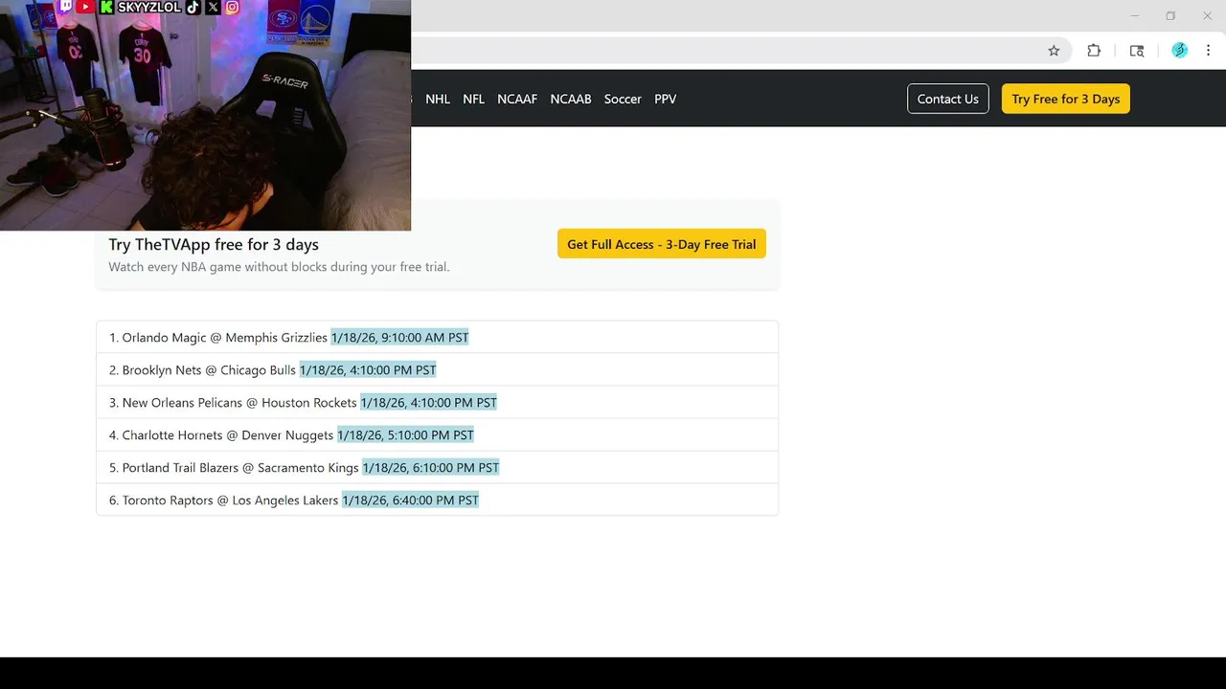Viewport: 1226px width, 689px height.
Task: Bookmark this page with the star icon
Action: tap(1054, 51)
